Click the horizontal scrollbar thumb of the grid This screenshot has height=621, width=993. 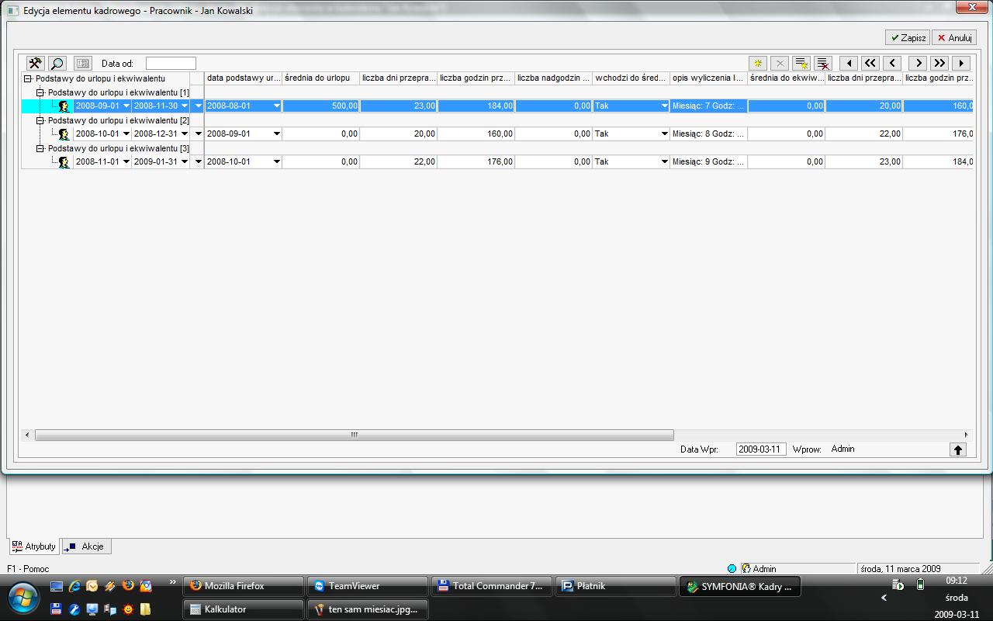[354, 435]
